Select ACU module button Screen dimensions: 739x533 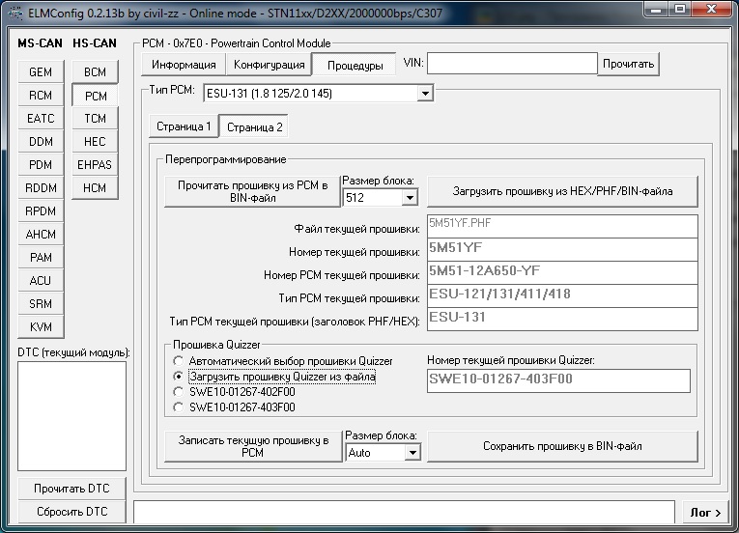tap(41, 280)
